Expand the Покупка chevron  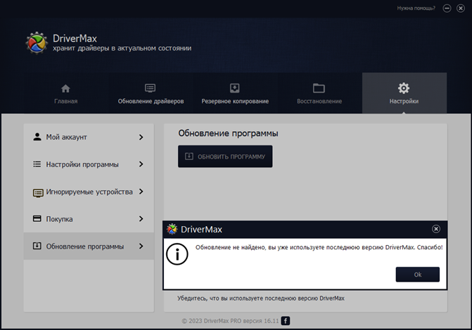141,219
